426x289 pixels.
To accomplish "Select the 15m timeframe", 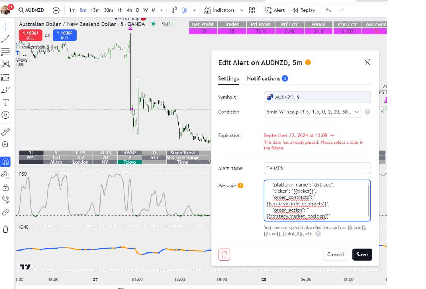I will [x=95, y=10].
